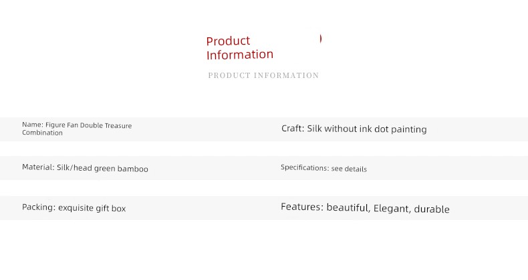This screenshot has width=528, height=280.
Task: Select the gray "PRODUCT INFORMATION" subtitle
Action: coord(263,75)
